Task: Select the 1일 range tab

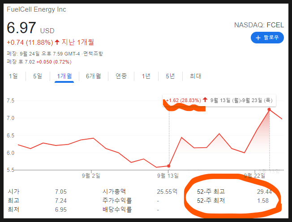Action: click(x=13, y=76)
